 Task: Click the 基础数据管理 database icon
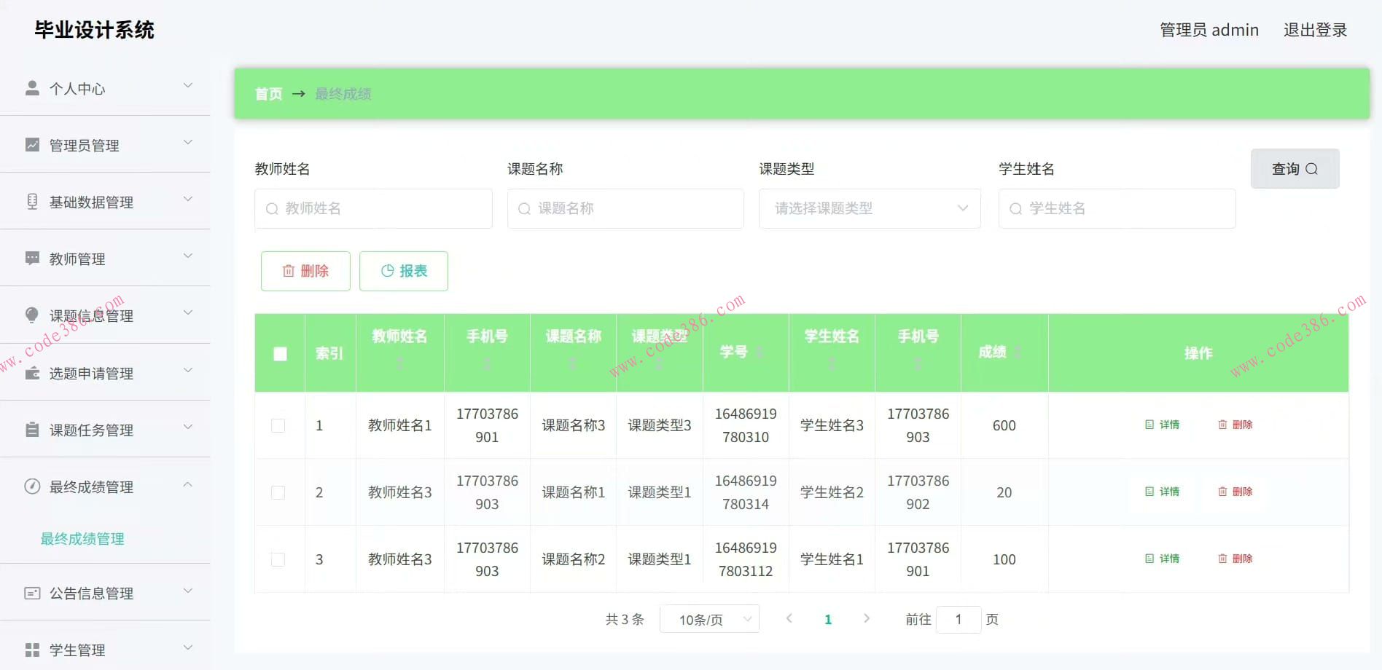[32, 200]
